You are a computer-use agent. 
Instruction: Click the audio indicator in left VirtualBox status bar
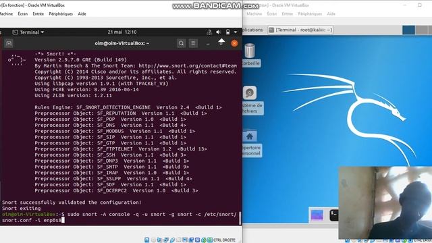pyautogui.click(x=159, y=240)
